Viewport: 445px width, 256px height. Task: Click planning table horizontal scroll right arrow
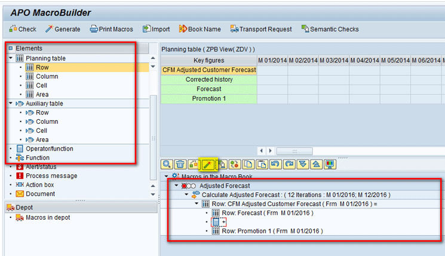point(271,151)
